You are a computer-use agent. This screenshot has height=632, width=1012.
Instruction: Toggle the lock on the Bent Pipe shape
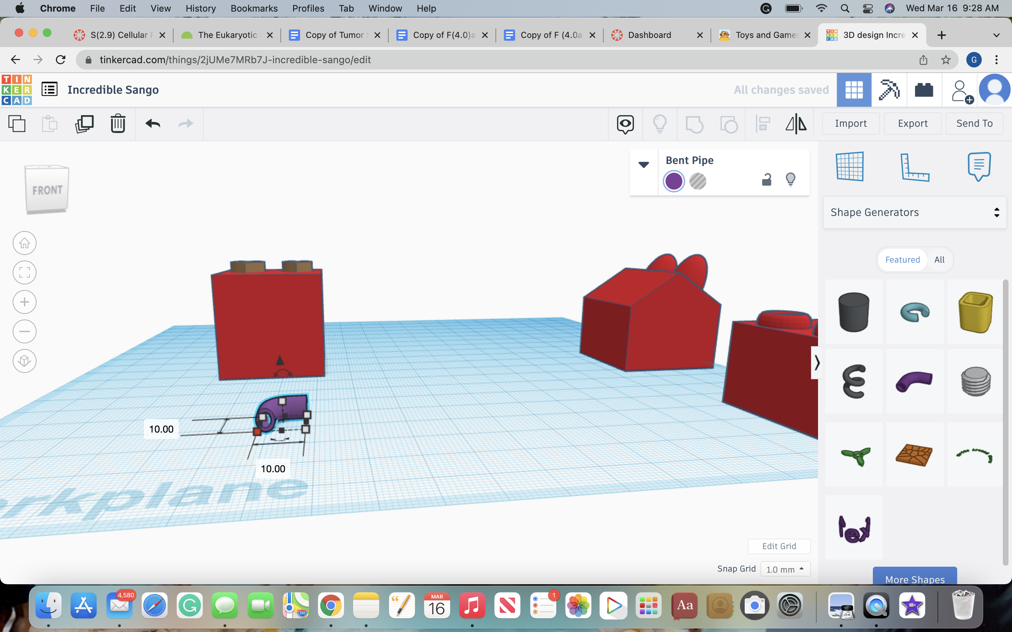click(x=766, y=180)
